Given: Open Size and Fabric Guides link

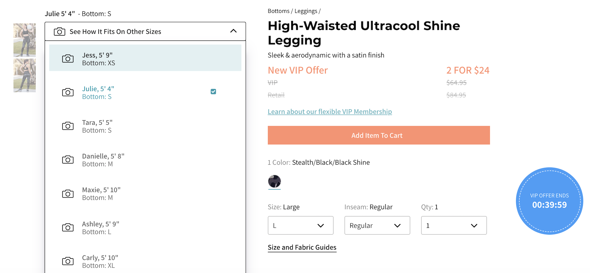Looking at the screenshot, I should point(302,247).
